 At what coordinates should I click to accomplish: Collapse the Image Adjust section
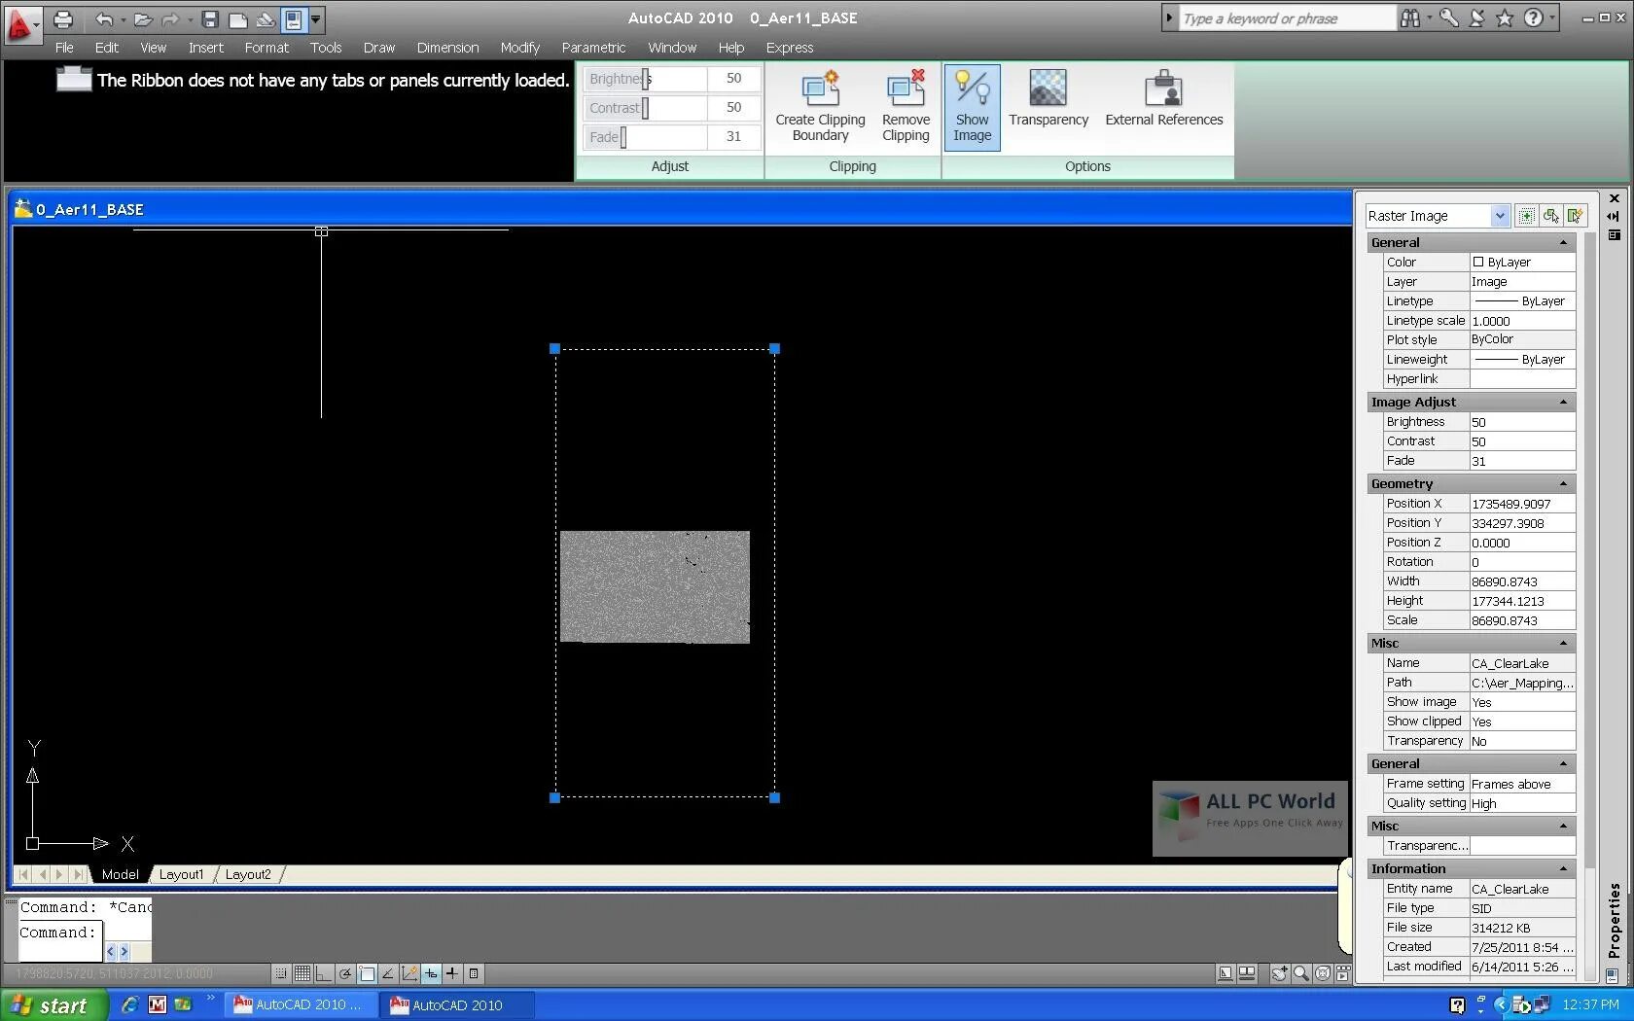pos(1564,403)
